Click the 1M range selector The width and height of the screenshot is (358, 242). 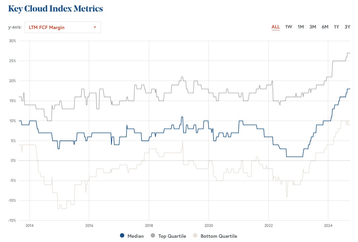[x=300, y=27]
